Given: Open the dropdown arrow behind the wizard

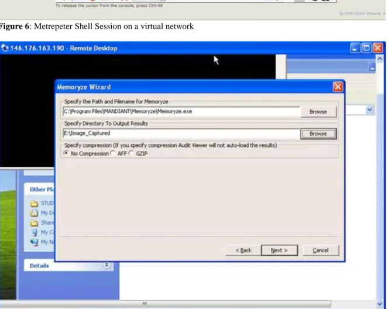Looking at the screenshot, I should point(369,110).
